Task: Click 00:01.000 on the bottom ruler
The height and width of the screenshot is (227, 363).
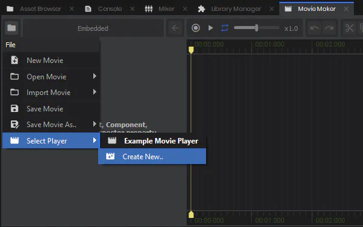Action: click(x=270, y=220)
